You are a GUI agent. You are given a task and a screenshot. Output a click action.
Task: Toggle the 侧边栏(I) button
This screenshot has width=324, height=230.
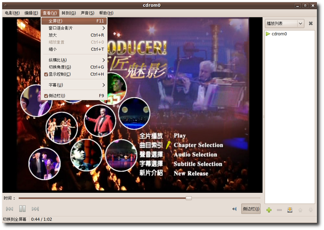click(251, 209)
